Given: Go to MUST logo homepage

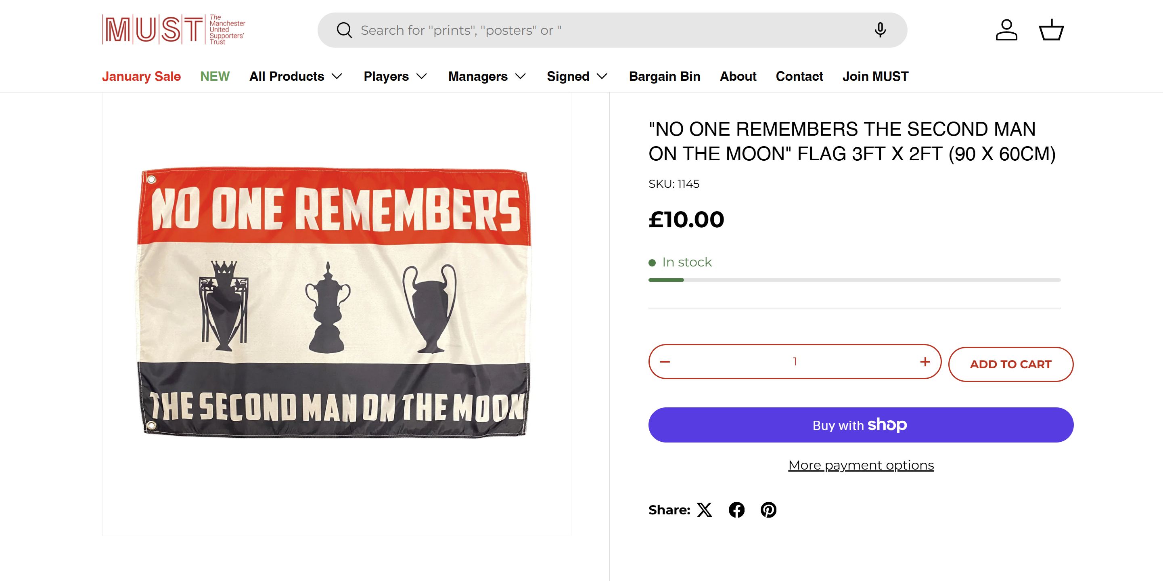Looking at the screenshot, I should pos(174,30).
